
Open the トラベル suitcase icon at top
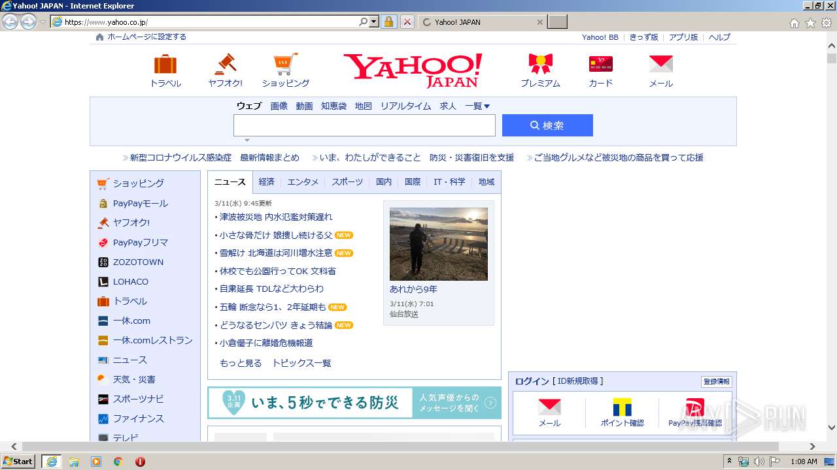165,65
